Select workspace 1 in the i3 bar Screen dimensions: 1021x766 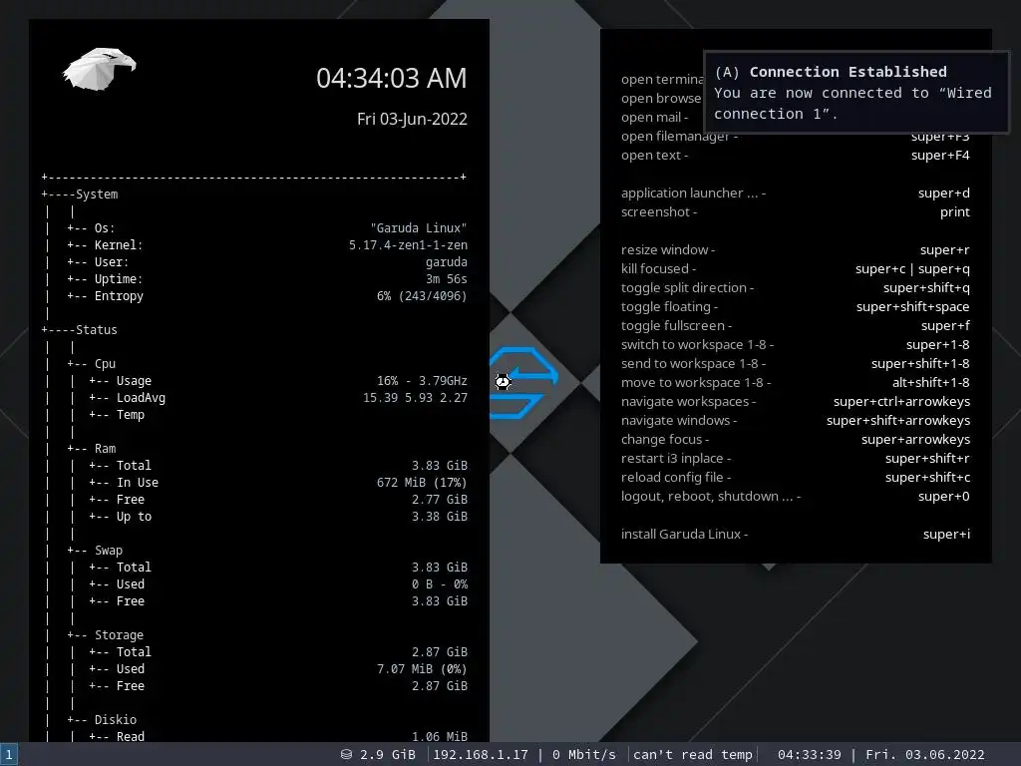(9, 754)
